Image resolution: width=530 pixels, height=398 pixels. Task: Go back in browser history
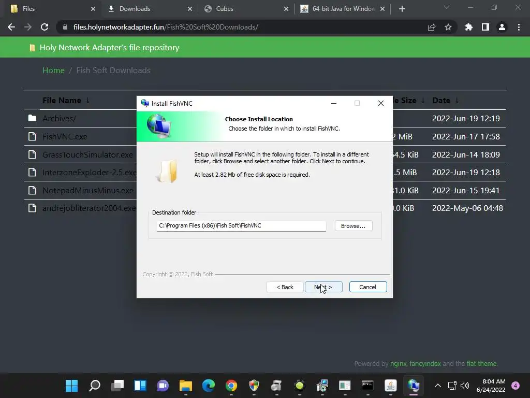11,27
